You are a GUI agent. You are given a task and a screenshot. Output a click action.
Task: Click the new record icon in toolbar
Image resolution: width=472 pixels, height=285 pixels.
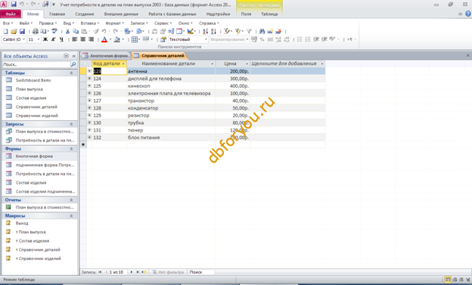270,31
